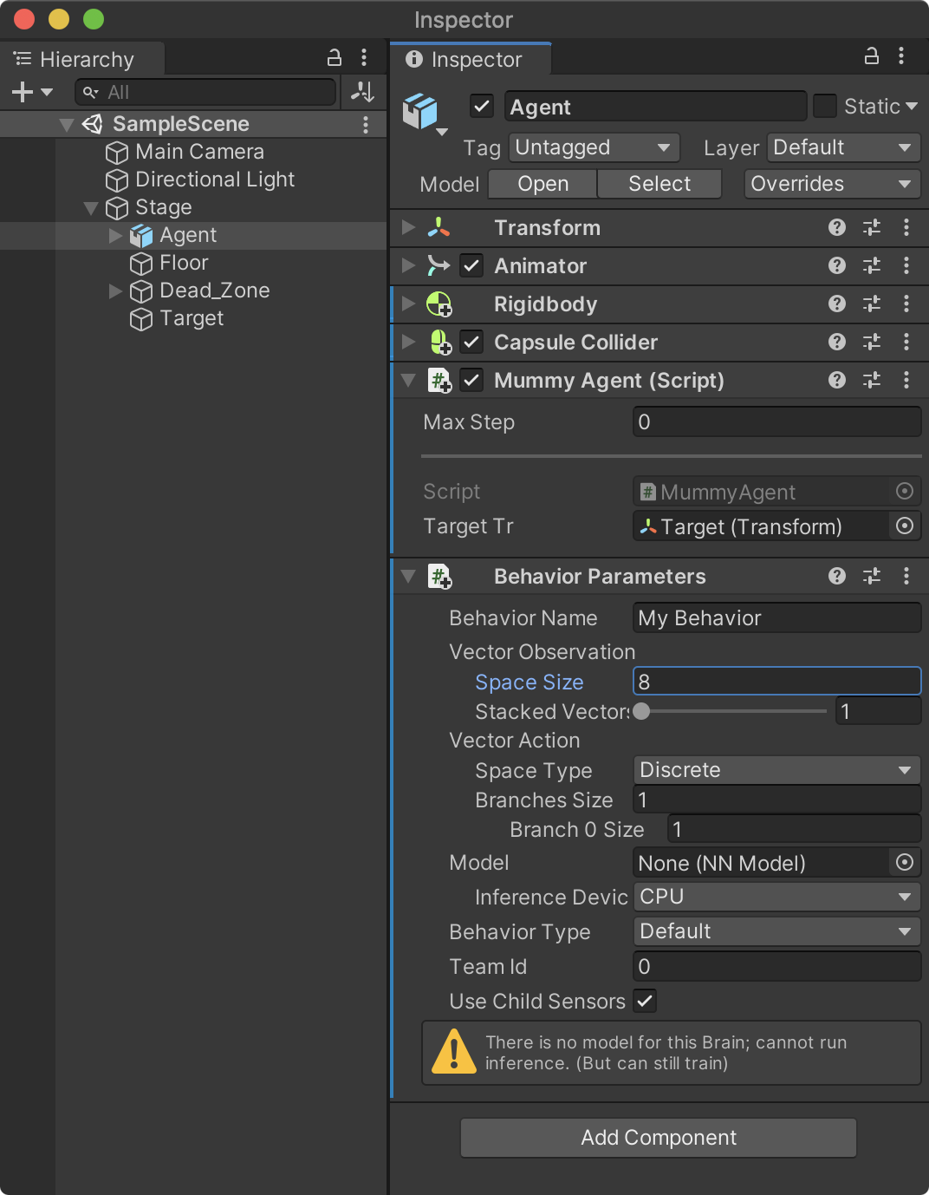The image size is (929, 1195).
Task: Click the Hierarchy panel lock icon
Action: [334, 58]
